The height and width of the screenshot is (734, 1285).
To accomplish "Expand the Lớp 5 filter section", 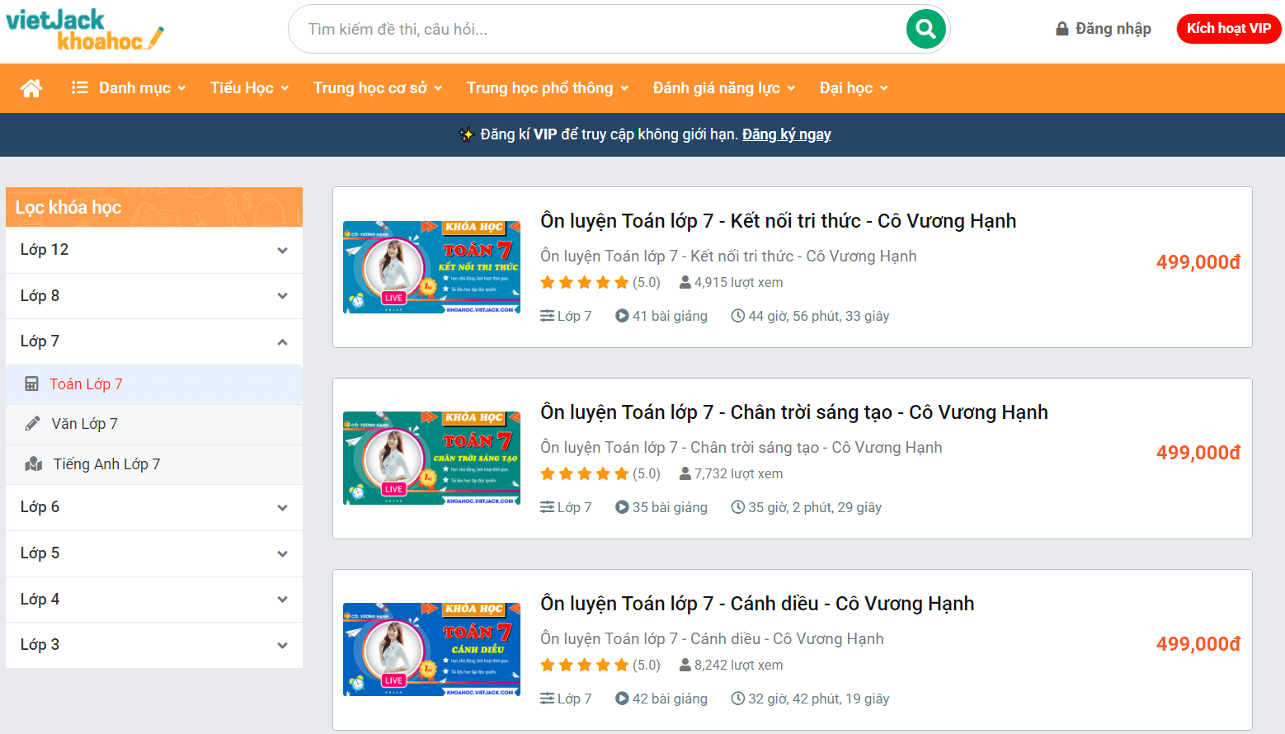I will (x=154, y=553).
